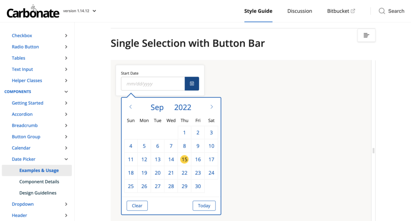Open Component Details in sidebar
The height and width of the screenshot is (221, 411).
click(x=39, y=182)
